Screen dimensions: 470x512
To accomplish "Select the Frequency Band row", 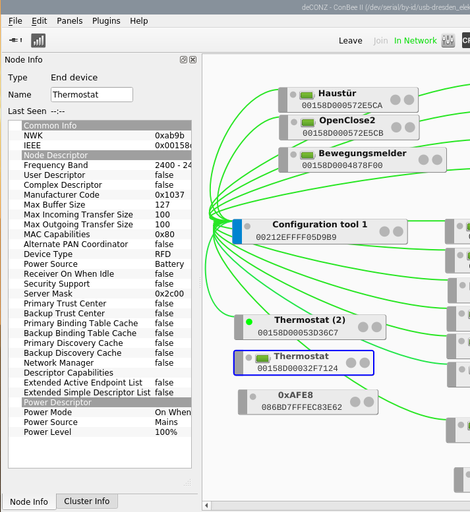I will (x=100, y=165).
